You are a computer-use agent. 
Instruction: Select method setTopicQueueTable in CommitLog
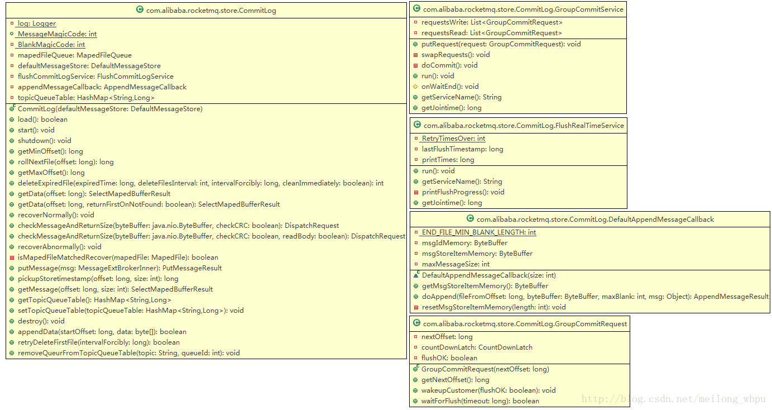tap(131, 311)
